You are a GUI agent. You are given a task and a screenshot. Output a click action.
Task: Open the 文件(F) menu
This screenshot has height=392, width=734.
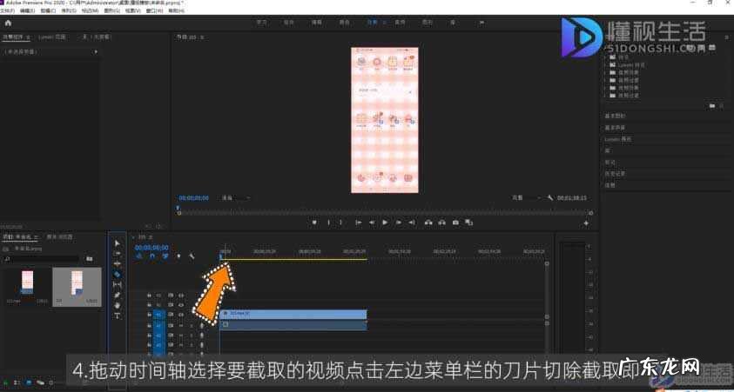7,10
